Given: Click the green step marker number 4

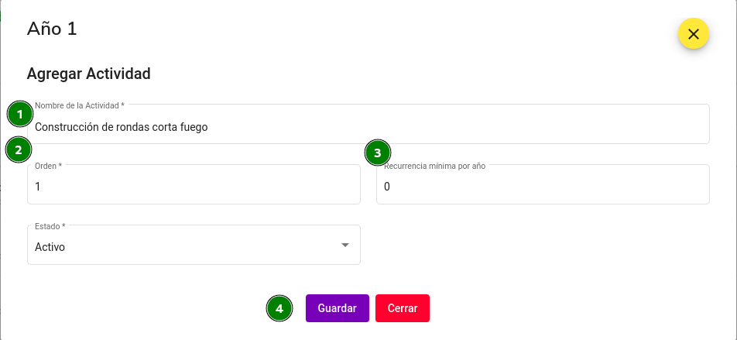Looking at the screenshot, I should [x=279, y=309].
